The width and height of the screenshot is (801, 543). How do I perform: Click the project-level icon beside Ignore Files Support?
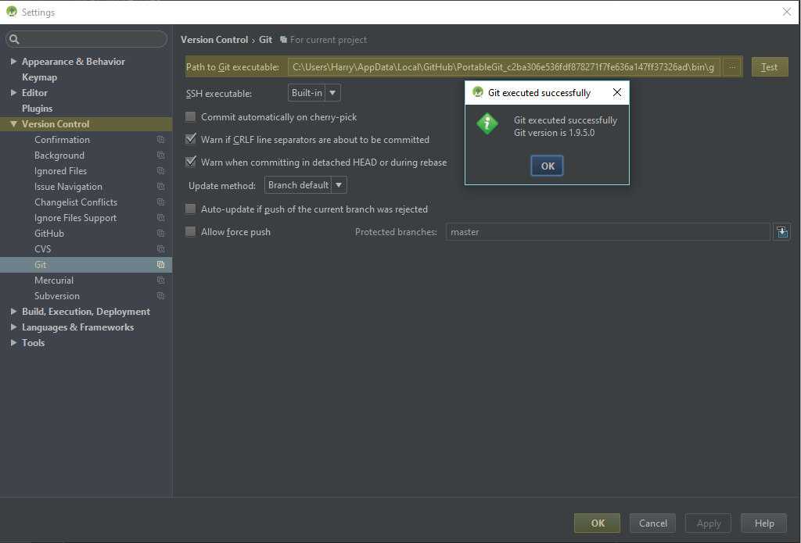pos(160,218)
